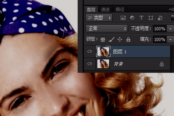
Task: Click the 不透明度 opacity value field
Action: 159,29
